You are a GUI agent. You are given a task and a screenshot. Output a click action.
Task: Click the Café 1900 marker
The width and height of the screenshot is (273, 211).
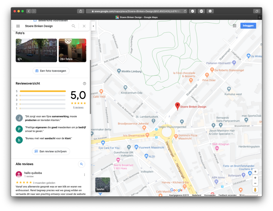[101, 91]
